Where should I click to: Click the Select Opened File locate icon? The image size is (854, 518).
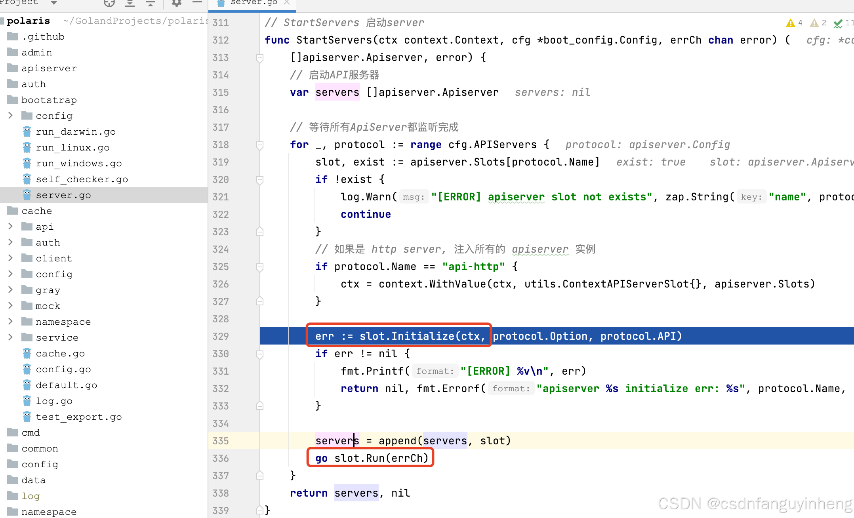(x=109, y=3)
